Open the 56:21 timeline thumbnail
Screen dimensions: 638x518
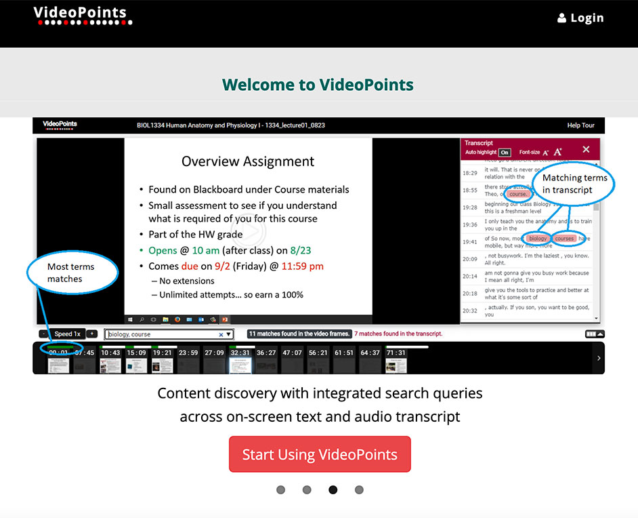pos(318,360)
